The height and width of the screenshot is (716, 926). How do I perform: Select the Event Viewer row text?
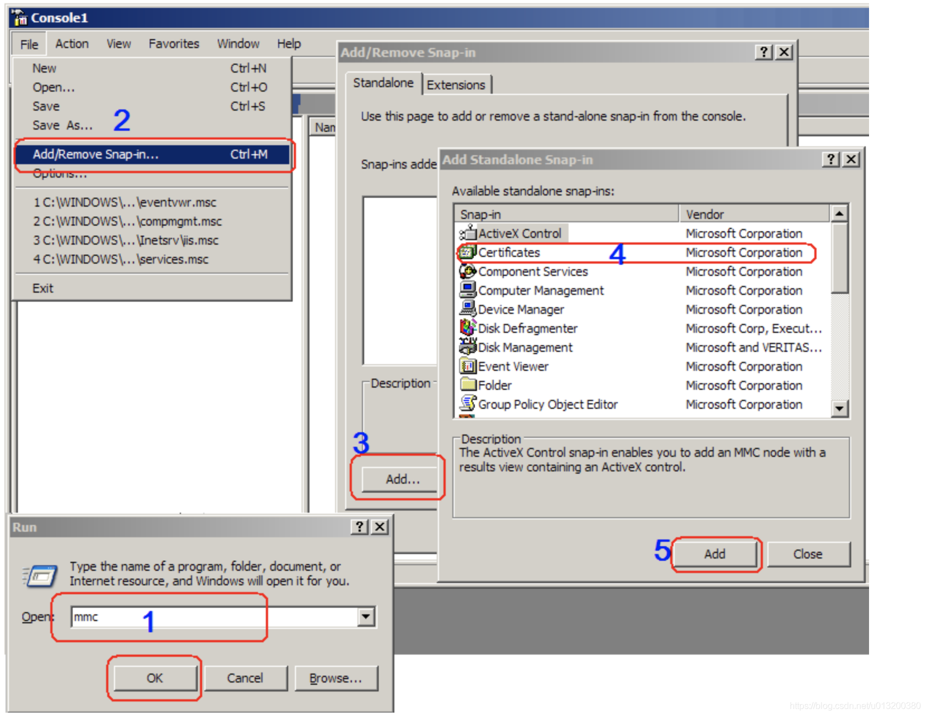click(513, 366)
